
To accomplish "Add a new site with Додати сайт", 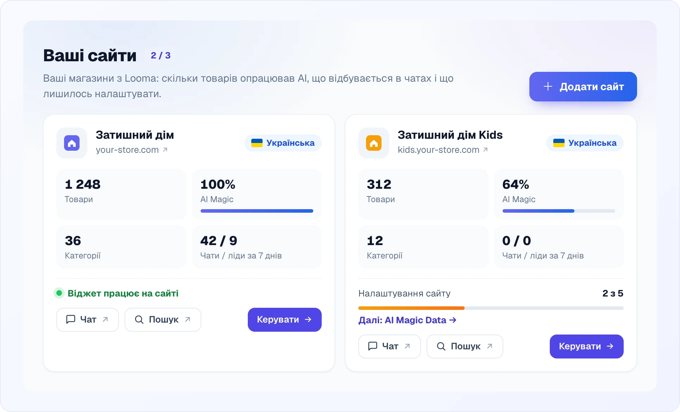I will click(583, 87).
